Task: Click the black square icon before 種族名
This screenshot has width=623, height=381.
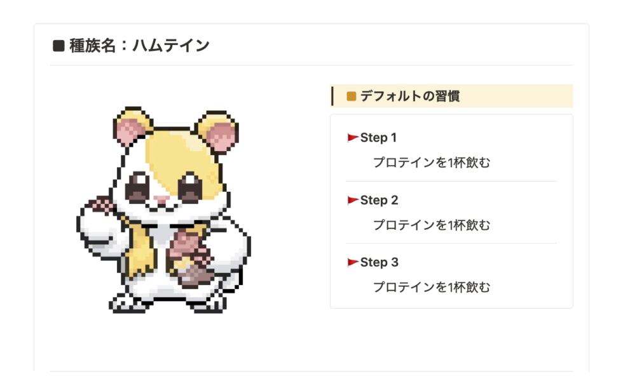Action: click(58, 46)
